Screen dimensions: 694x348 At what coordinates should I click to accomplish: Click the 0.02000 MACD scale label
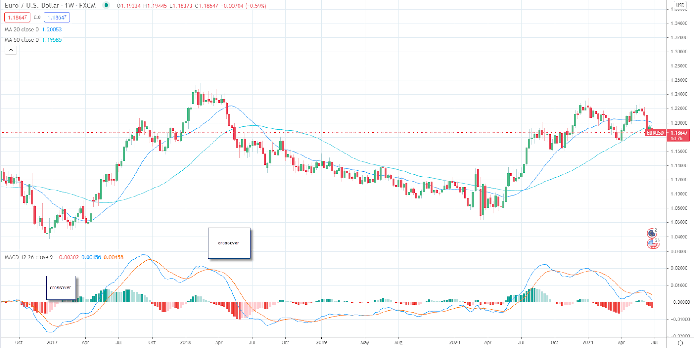tap(679, 268)
